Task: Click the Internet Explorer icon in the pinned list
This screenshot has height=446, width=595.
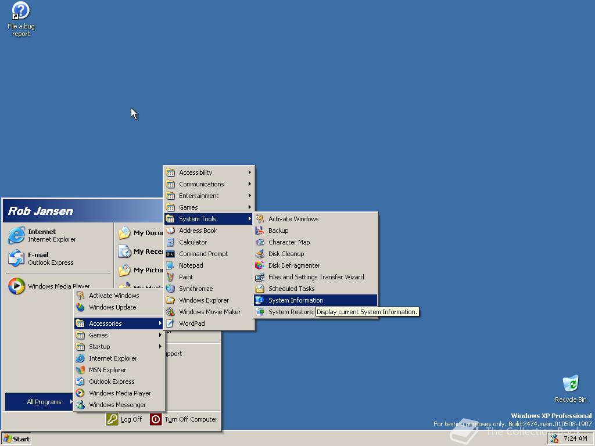Action: 16,236
